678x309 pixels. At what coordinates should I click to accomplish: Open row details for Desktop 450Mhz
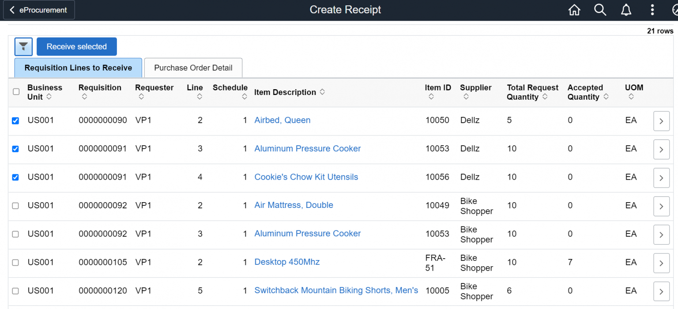click(661, 263)
